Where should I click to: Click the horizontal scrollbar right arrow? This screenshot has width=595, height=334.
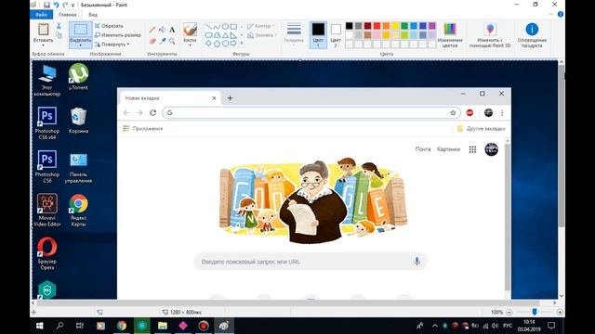coord(554,303)
